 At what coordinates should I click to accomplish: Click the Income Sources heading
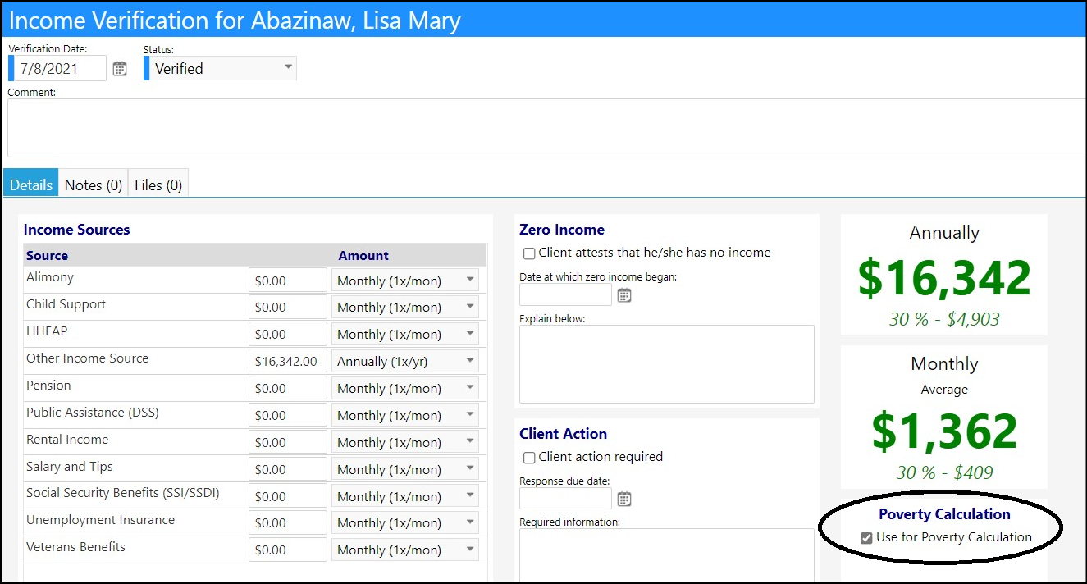point(76,230)
